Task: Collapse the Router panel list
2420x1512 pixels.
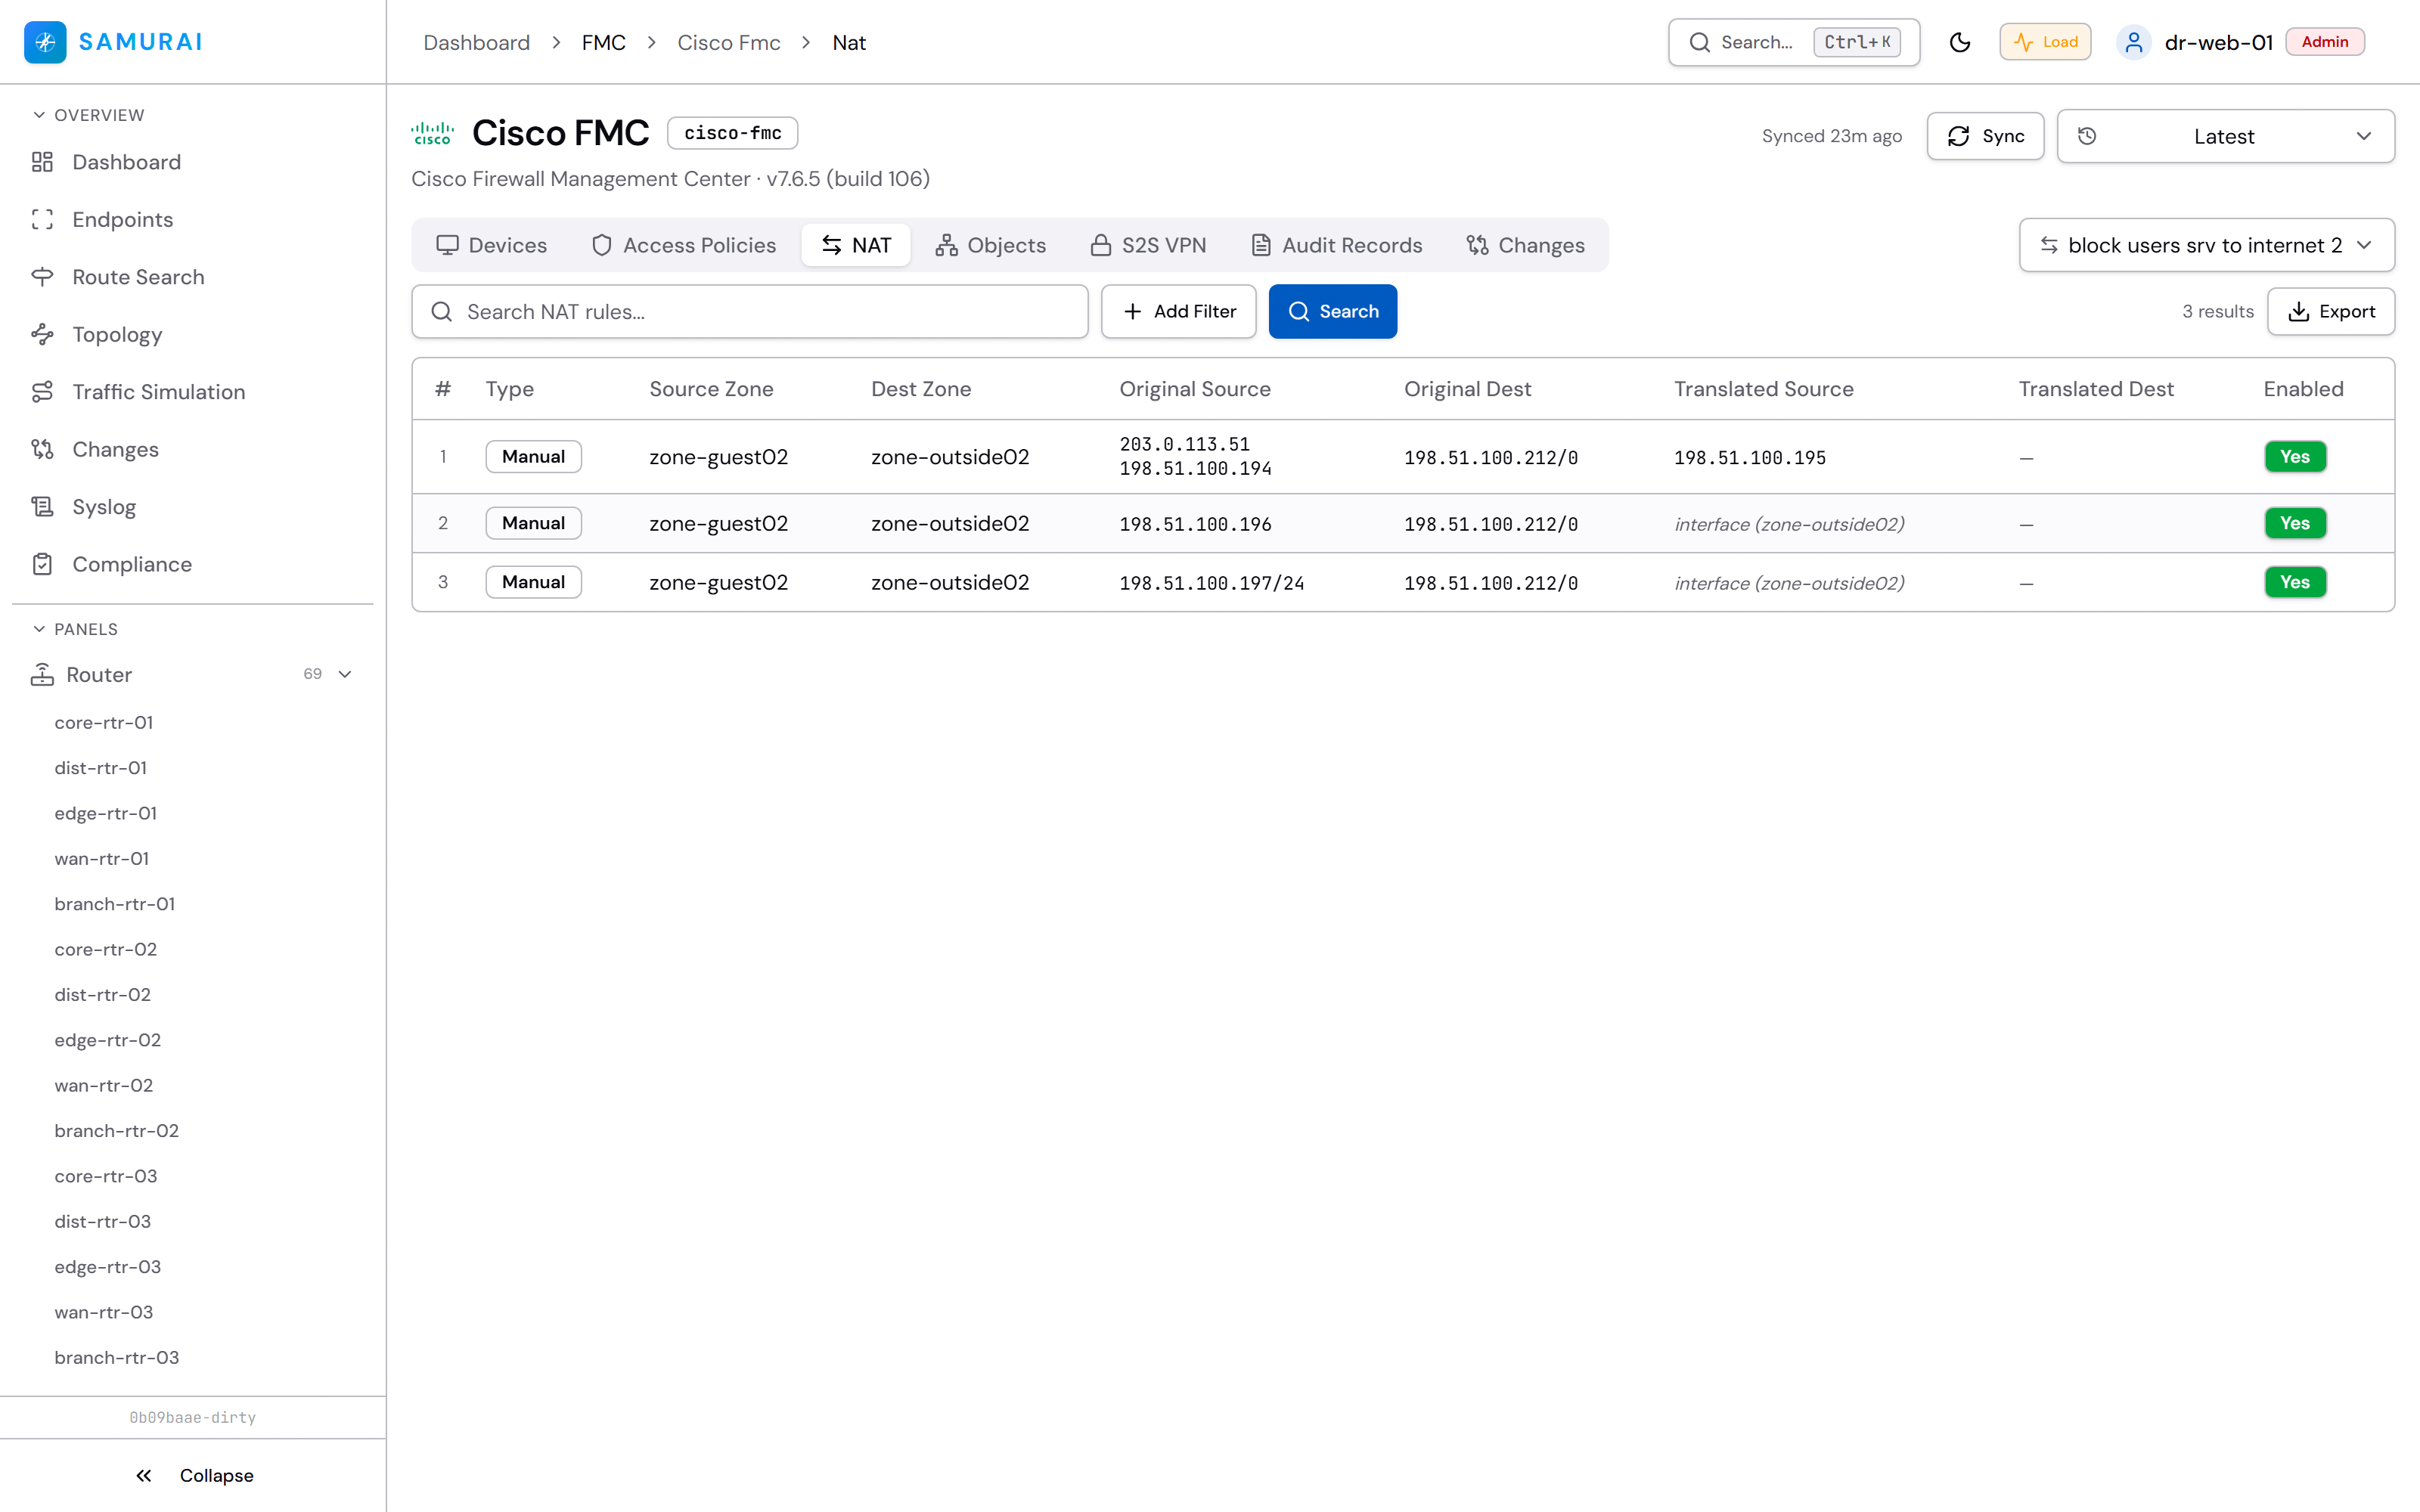Action: point(345,674)
